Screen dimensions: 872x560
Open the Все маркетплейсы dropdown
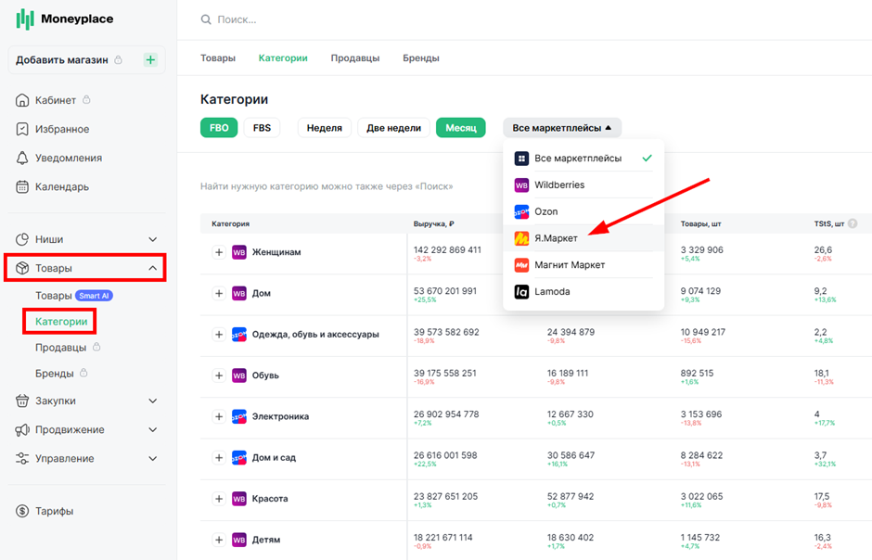[x=562, y=128]
